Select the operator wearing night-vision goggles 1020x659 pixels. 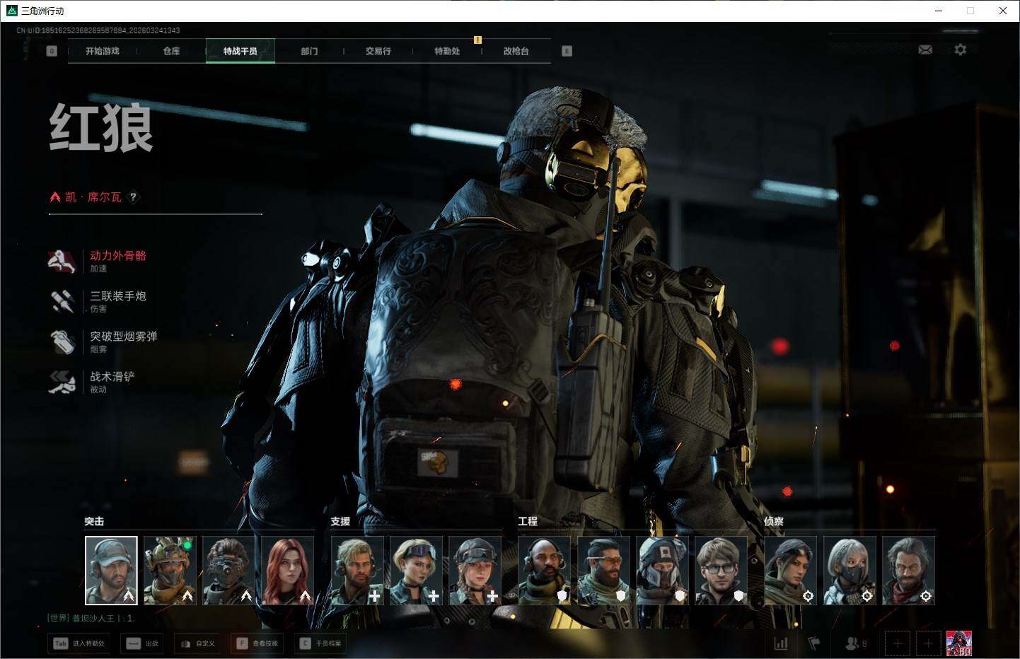[228, 571]
